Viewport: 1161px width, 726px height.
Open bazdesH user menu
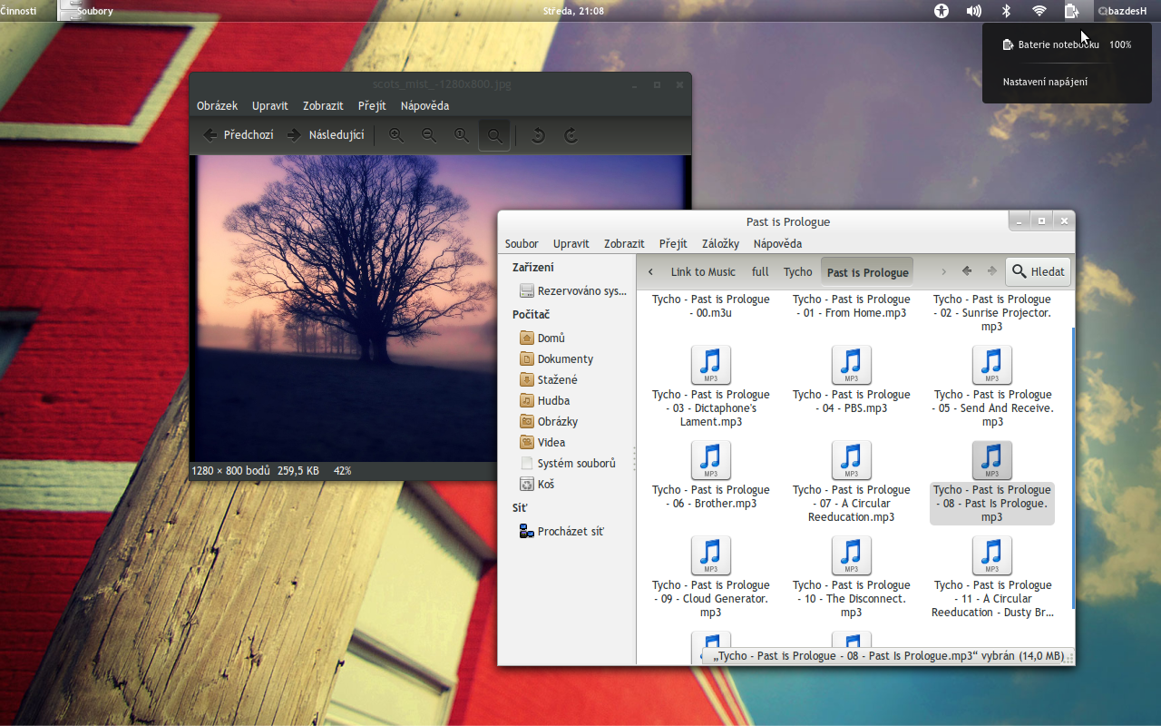(1123, 11)
